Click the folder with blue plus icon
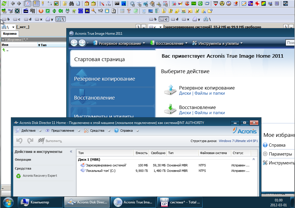This screenshot has height=208, width=295. [210, 11]
